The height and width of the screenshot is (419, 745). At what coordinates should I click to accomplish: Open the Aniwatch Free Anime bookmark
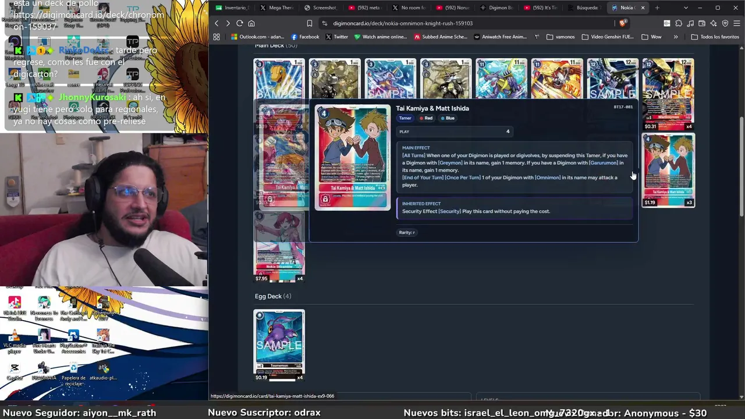(x=500, y=37)
